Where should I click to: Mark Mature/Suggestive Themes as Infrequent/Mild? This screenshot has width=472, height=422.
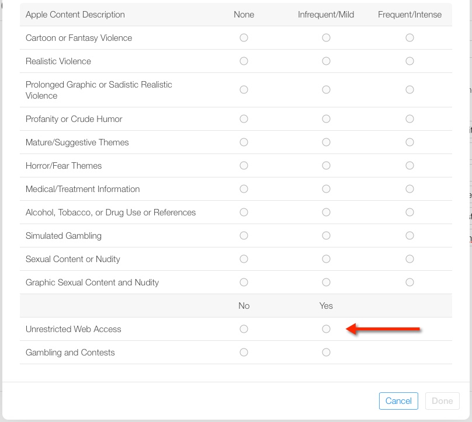326,142
